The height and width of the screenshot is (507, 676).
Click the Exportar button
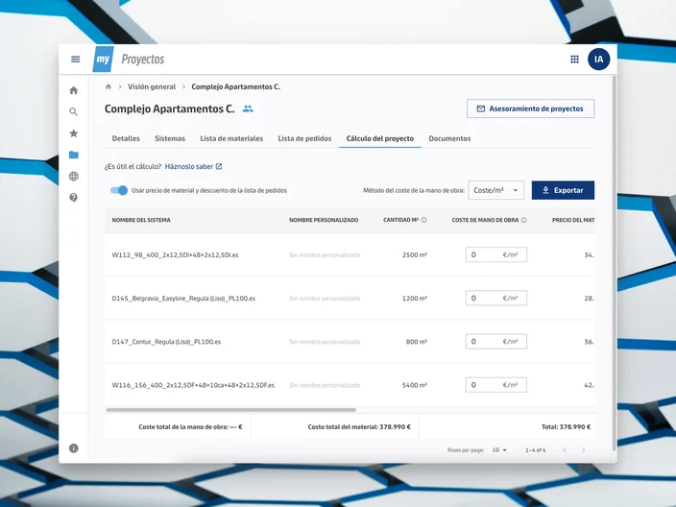pos(563,190)
